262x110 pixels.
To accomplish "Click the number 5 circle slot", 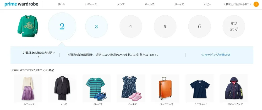I will tap(165, 26).
